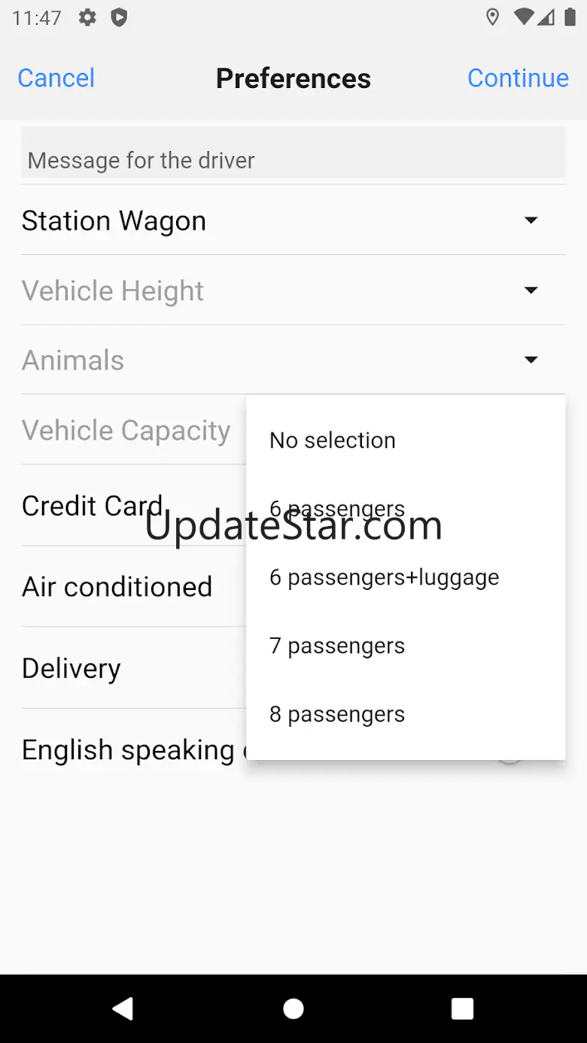Focus the "Message for the driver" field
587x1043 pixels.
click(x=293, y=160)
